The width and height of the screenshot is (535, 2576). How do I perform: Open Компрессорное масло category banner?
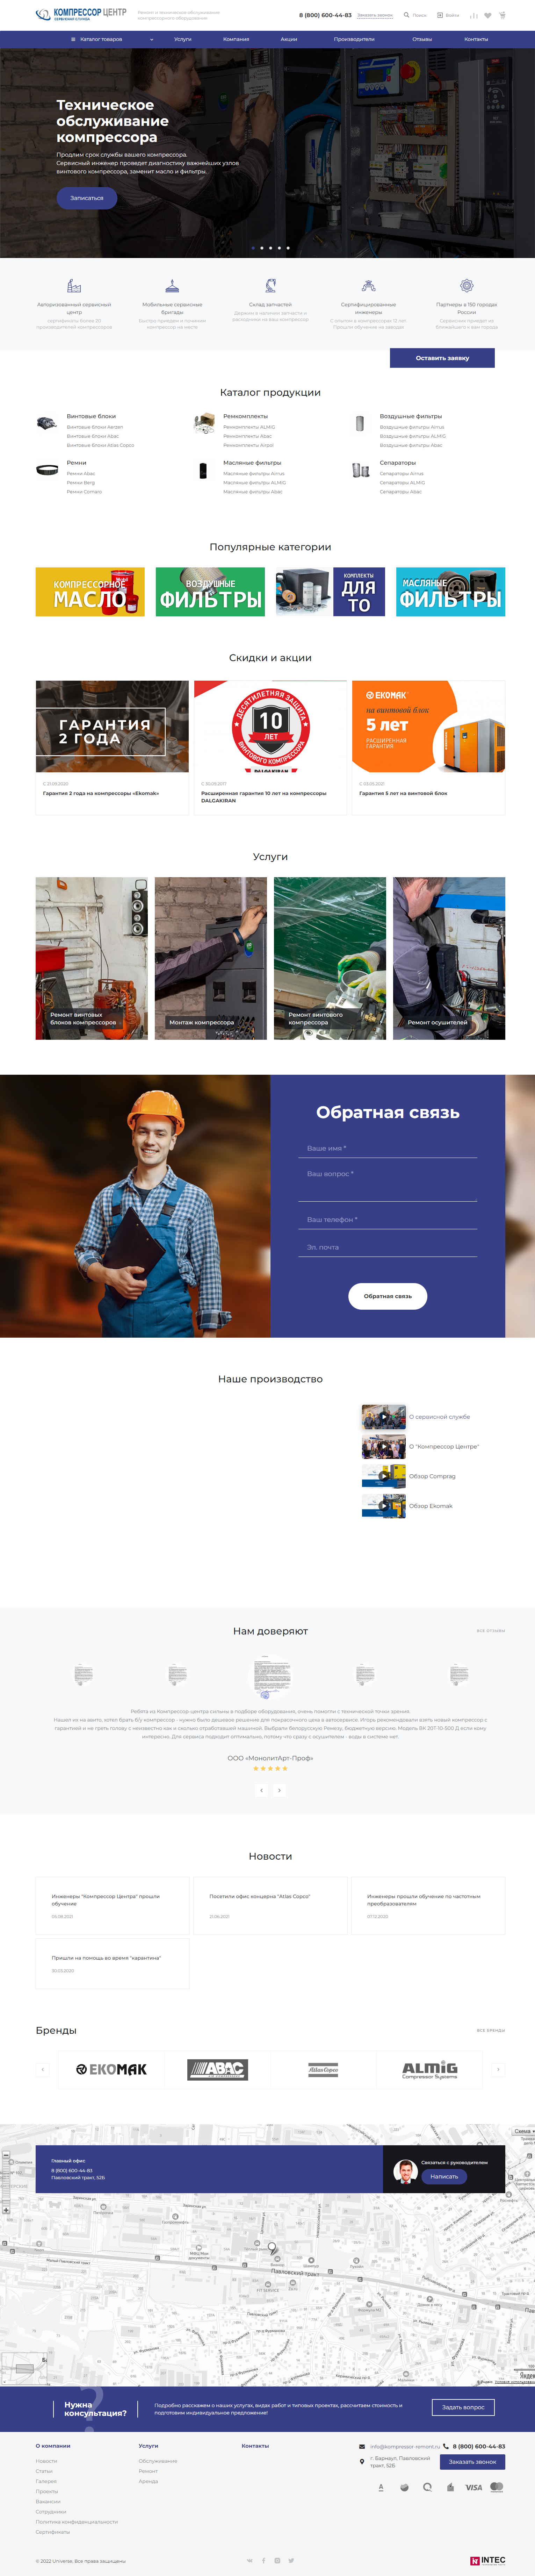pyautogui.click(x=90, y=592)
